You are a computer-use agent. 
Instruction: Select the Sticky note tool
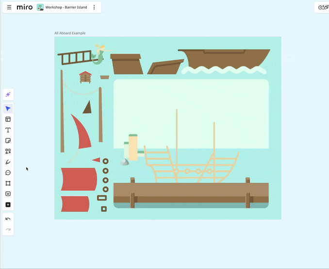tap(8, 140)
